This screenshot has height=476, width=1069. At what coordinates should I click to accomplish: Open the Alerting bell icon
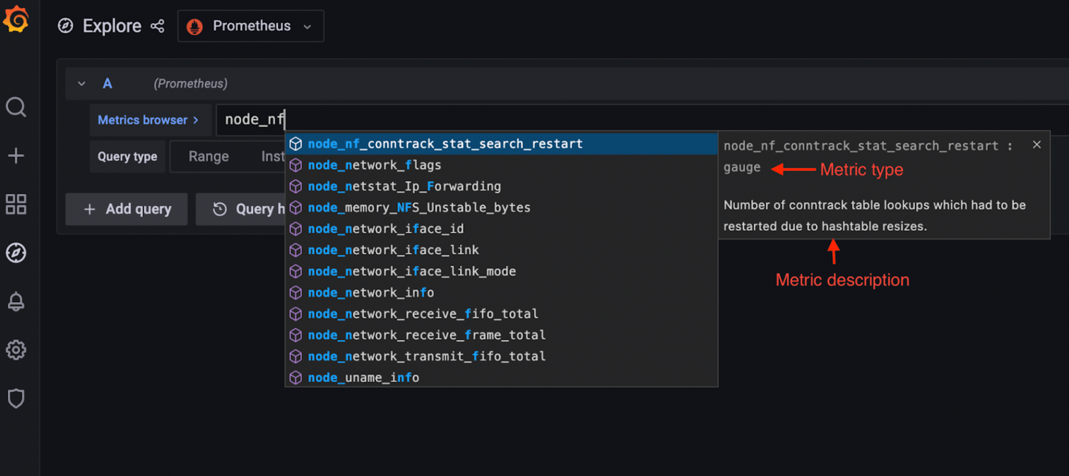[x=16, y=302]
